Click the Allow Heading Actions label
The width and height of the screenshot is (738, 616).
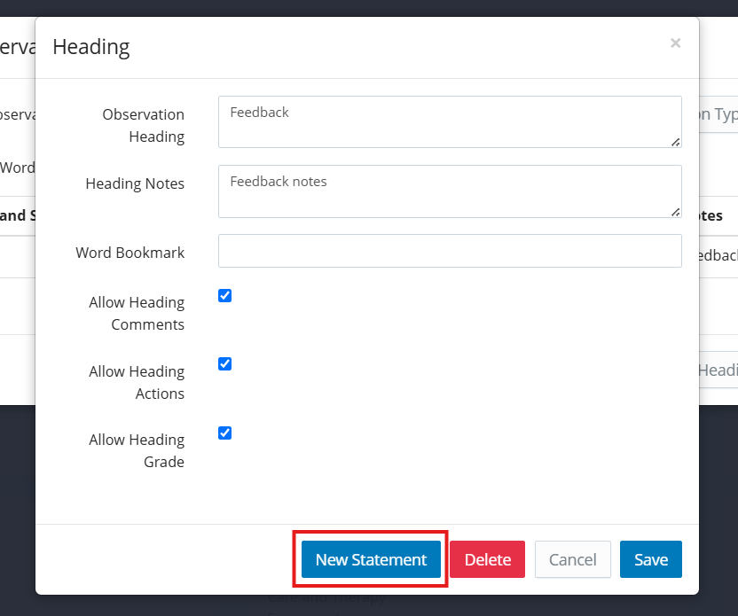[137, 382]
